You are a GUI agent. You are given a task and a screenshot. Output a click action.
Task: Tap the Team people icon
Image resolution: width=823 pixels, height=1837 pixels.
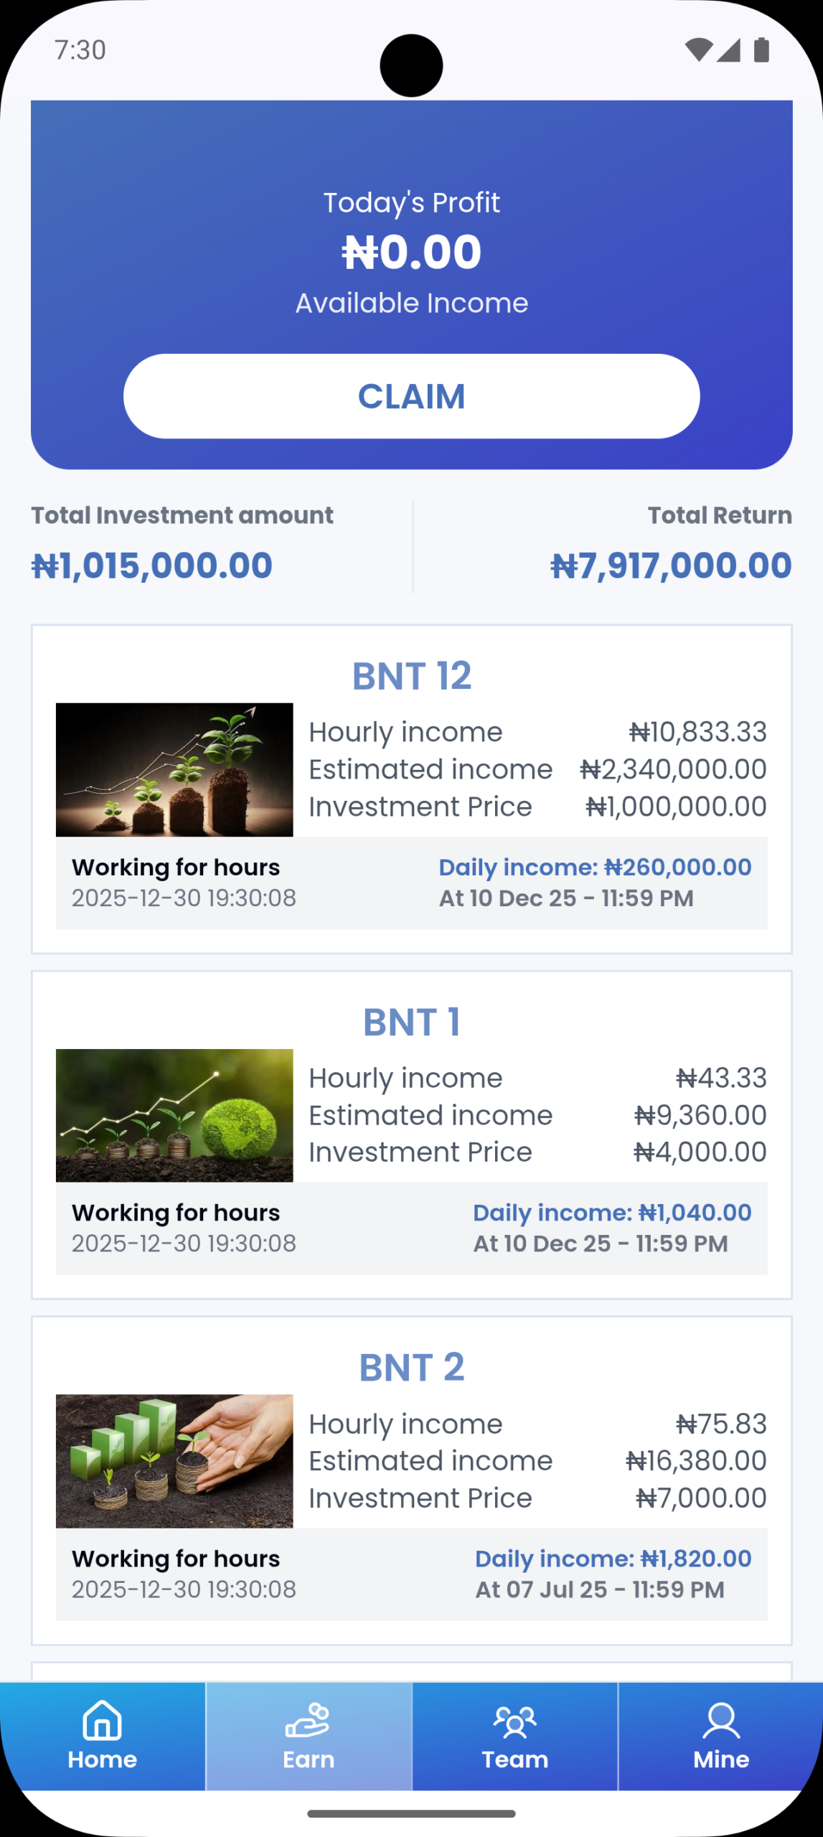514,1721
